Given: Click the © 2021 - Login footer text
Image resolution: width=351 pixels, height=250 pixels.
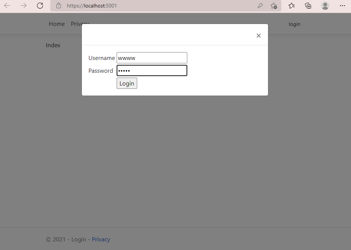Looking at the screenshot, I should click(x=66, y=239).
